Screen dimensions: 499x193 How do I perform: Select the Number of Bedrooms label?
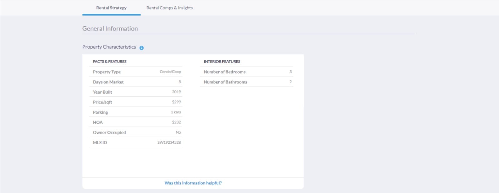[x=225, y=72]
